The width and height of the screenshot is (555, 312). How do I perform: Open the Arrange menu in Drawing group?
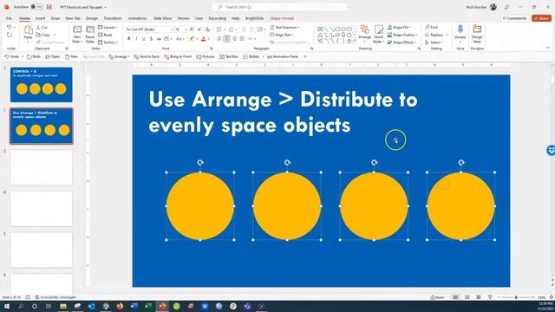pyautogui.click(x=364, y=34)
